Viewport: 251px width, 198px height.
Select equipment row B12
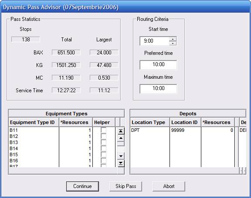(x=62, y=136)
